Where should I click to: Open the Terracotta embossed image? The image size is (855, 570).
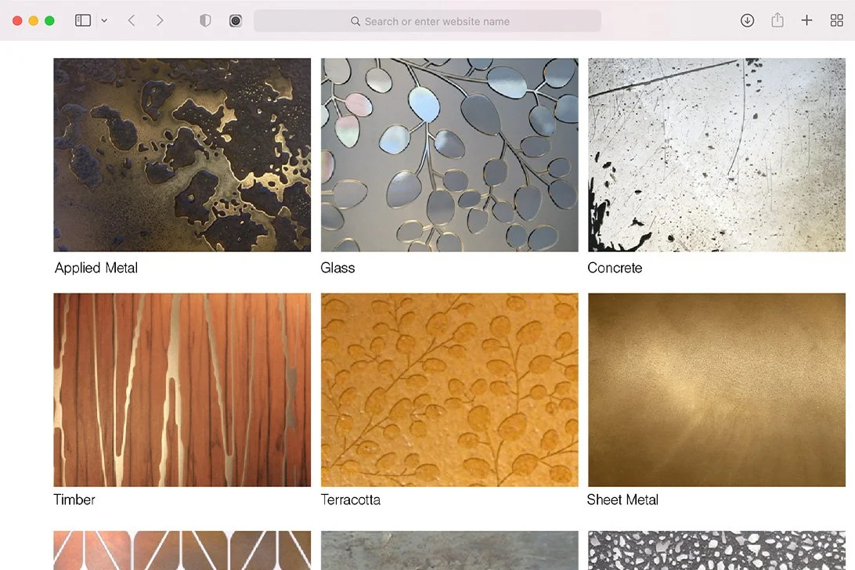coord(449,390)
